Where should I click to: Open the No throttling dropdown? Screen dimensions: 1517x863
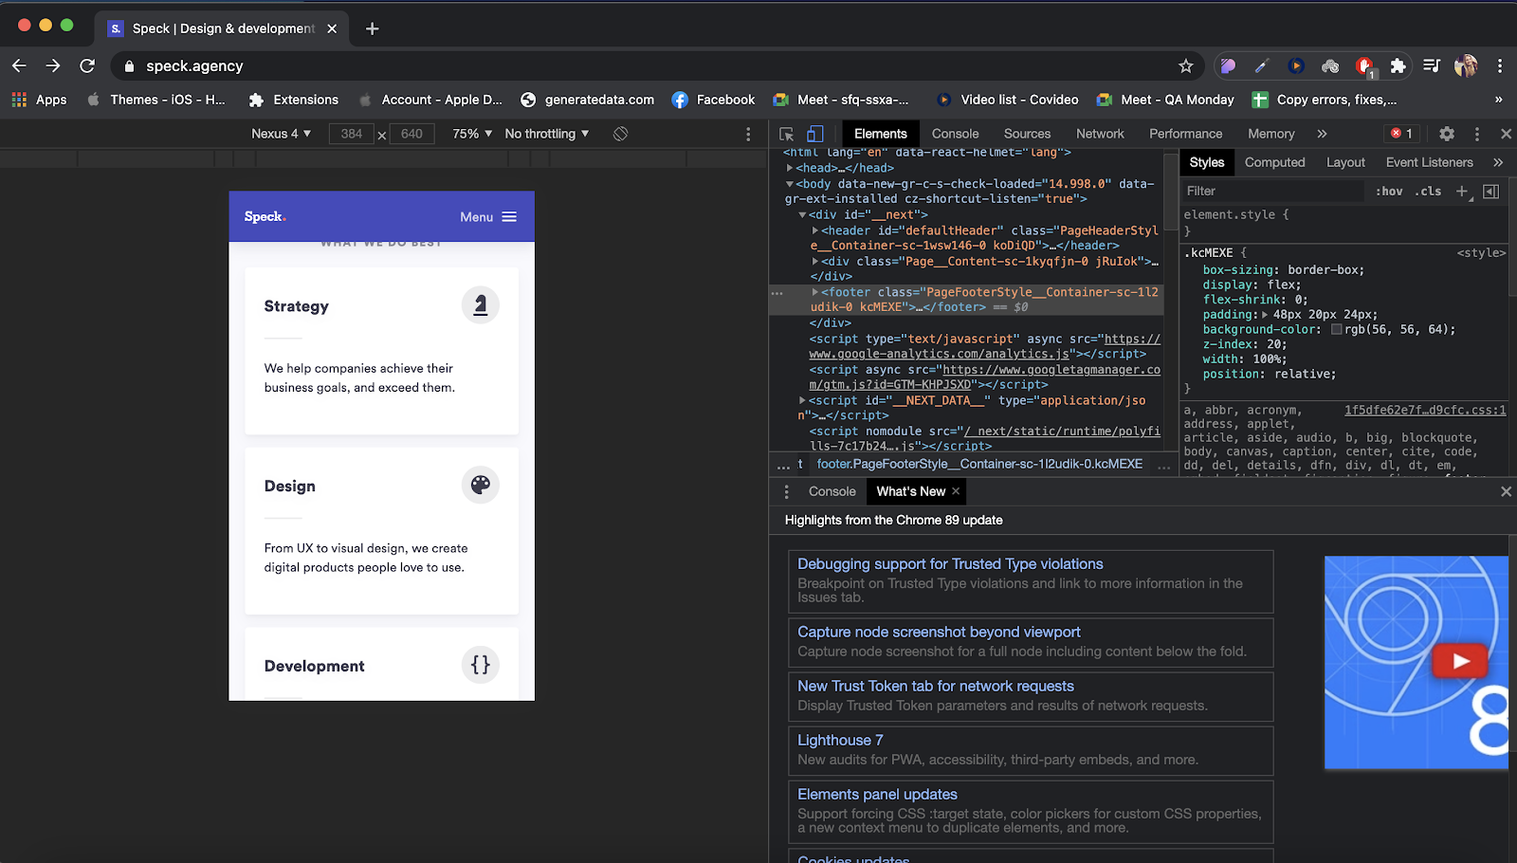coord(547,134)
